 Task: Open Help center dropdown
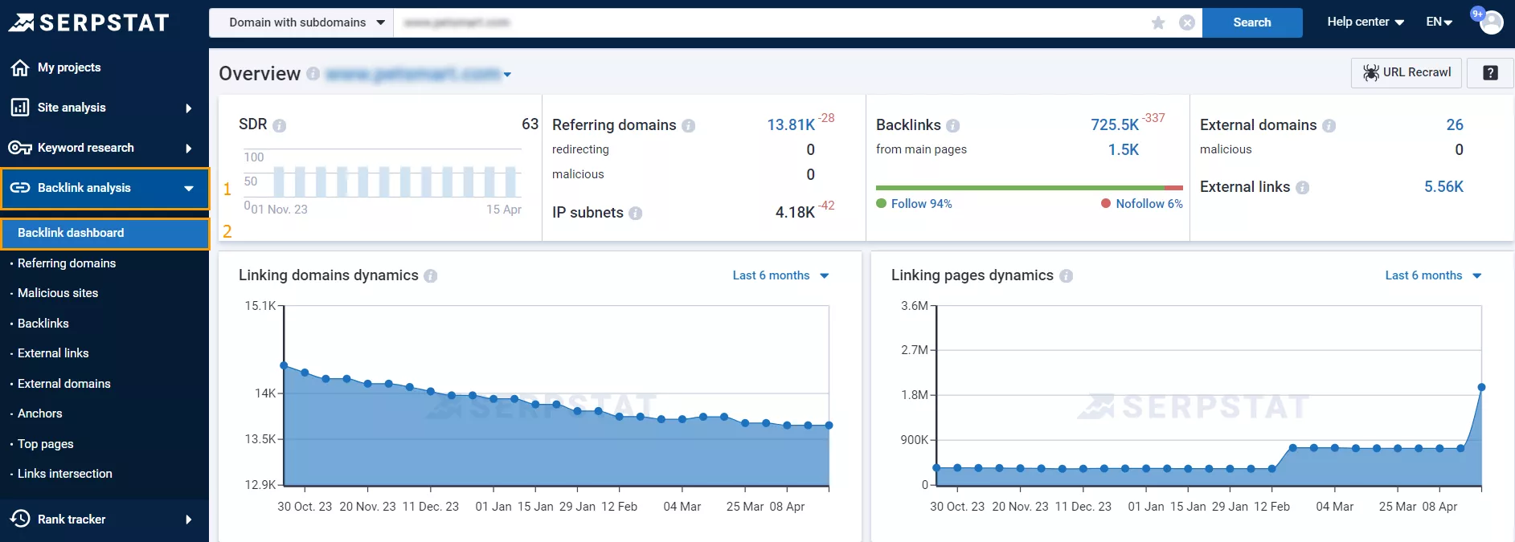1366,22
